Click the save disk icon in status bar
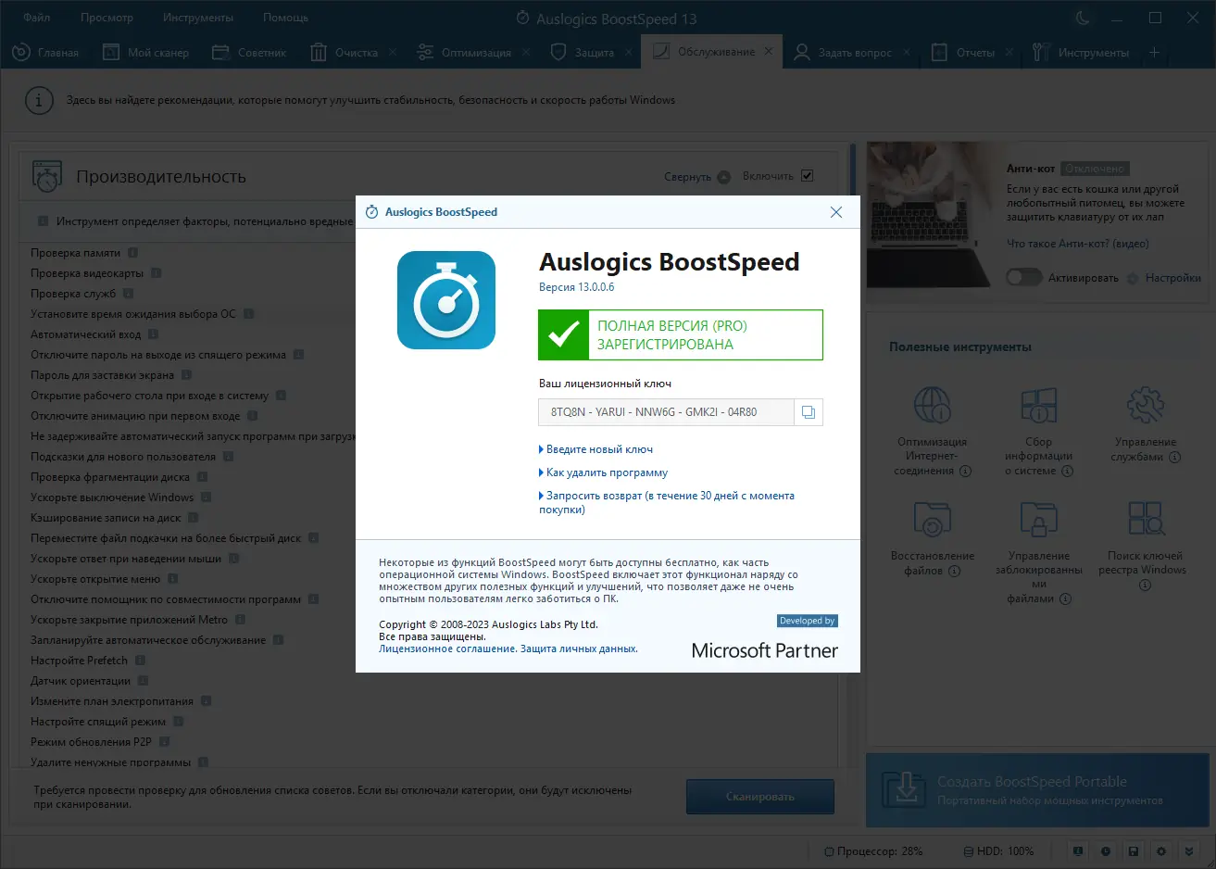Screen dimensions: 1216x869 coord(1134,851)
